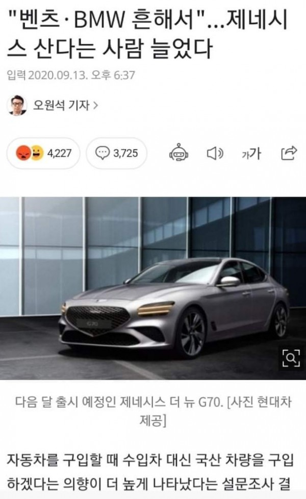Expand the chevron next to 오원석 기자
The width and height of the screenshot is (306, 499).
click(x=95, y=105)
